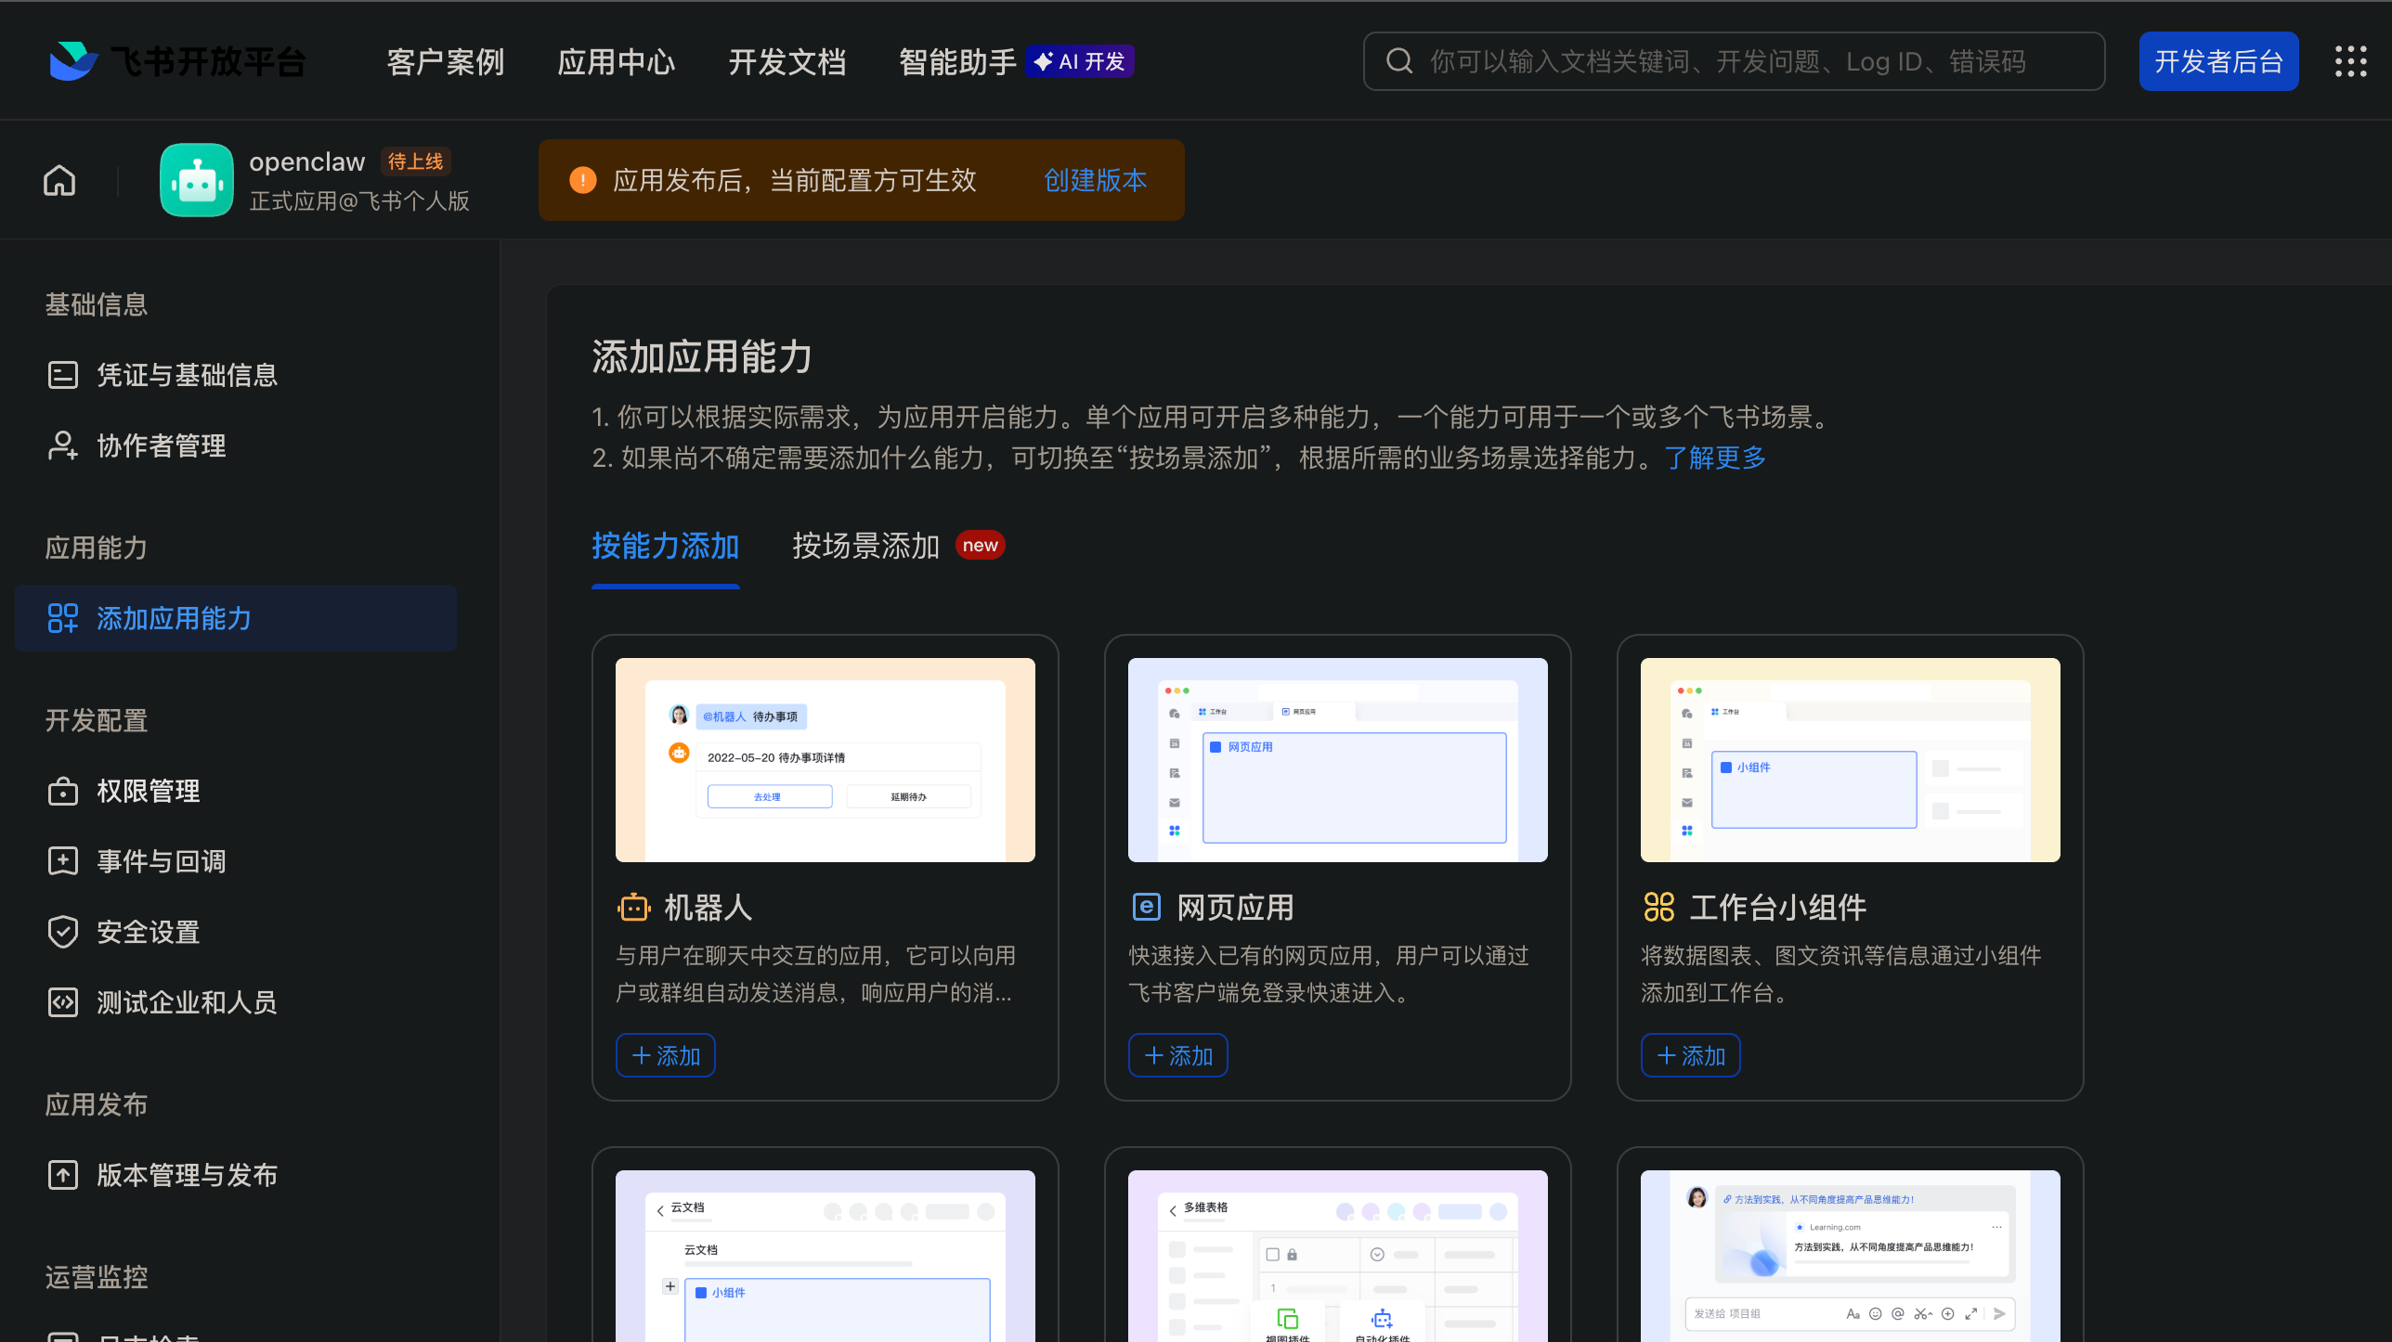This screenshot has height=1342, width=2392.
Task: Open 安全设置 in sidebar
Action: (x=236, y=932)
